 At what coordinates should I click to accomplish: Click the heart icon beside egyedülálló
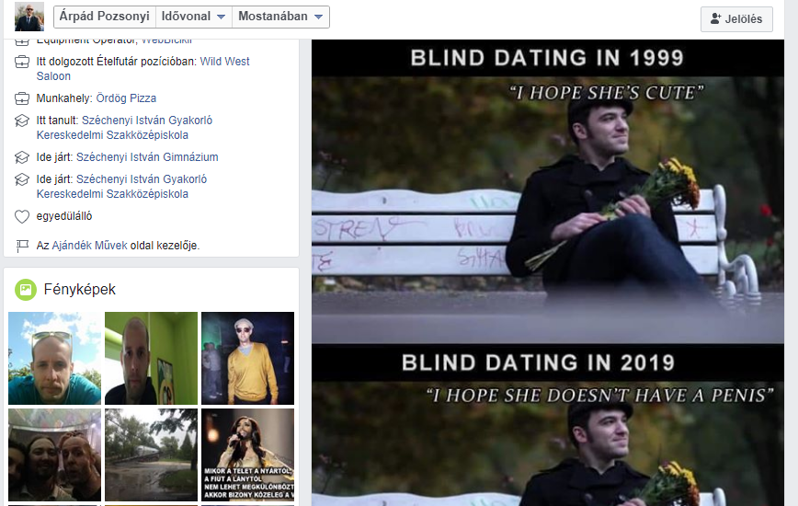coord(22,216)
